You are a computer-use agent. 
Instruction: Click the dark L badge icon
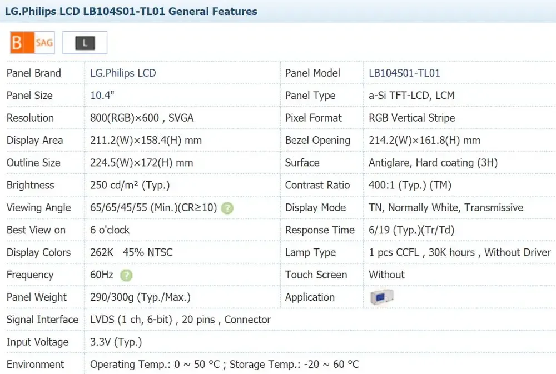[85, 43]
